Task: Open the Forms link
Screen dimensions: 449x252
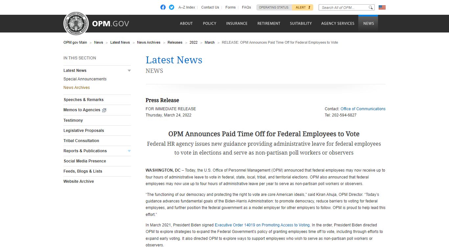Action: point(230,7)
